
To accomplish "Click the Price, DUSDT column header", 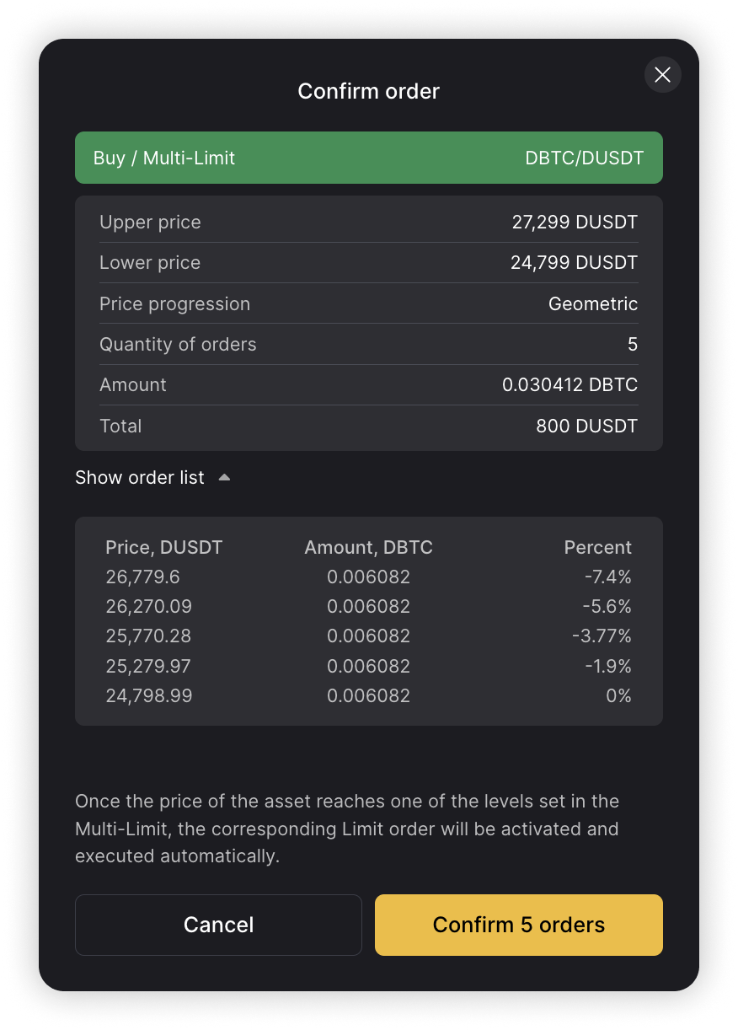I will coord(163,548).
